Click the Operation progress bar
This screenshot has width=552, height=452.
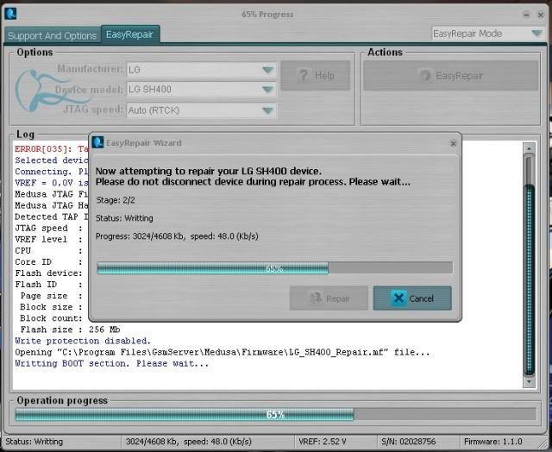pyautogui.click(x=275, y=414)
